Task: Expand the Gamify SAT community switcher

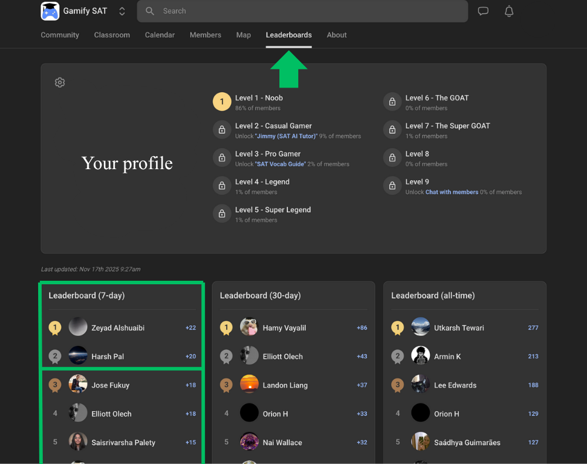Action: 122,11
